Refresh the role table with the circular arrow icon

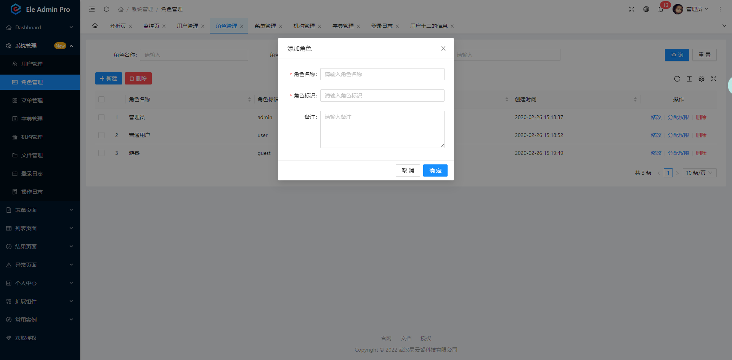(677, 79)
